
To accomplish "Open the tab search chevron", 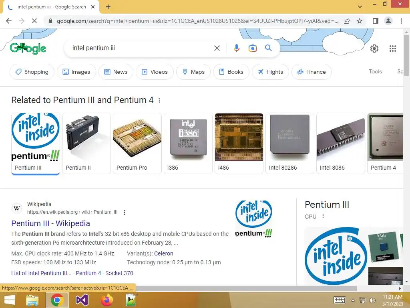I will click(x=360, y=7).
